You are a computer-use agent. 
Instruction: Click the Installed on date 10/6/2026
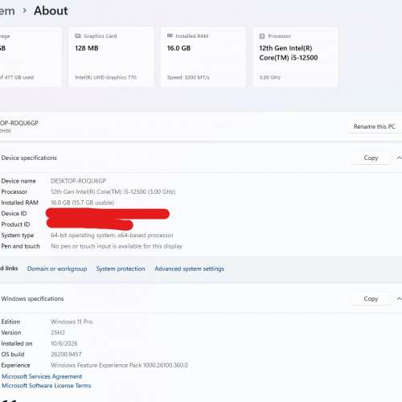pyautogui.click(x=64, y=343)
